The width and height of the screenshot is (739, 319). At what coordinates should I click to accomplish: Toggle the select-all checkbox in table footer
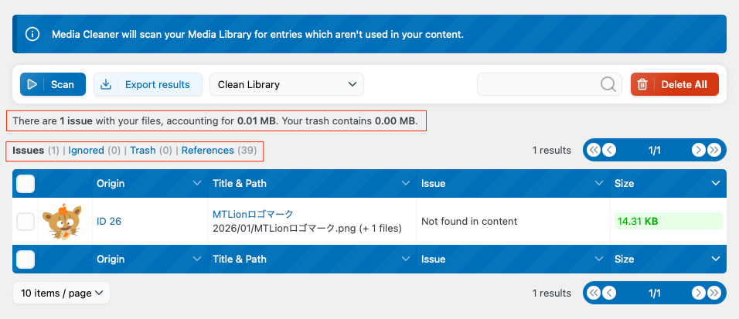point(26,259)
